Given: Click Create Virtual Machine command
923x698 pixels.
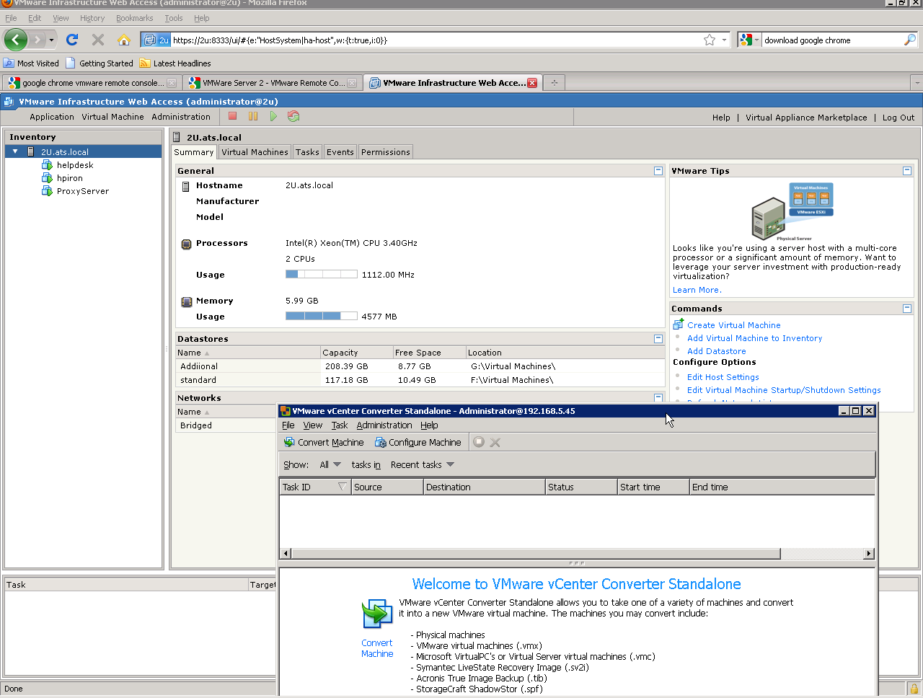Looking at the screenshot, I should click(734, 325).
